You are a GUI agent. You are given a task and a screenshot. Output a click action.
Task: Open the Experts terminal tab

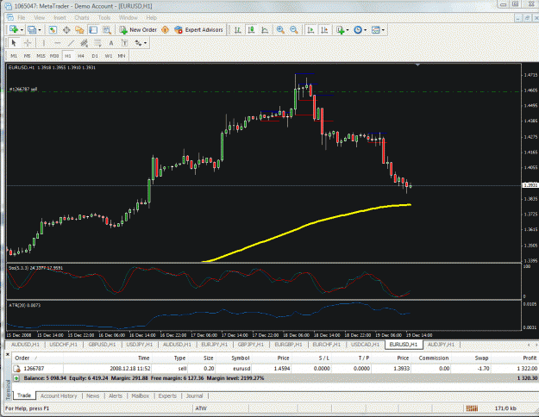(167, 396)
